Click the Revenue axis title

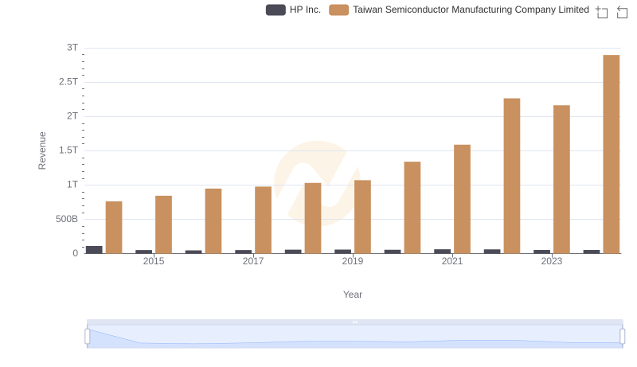tap(42, 150)
